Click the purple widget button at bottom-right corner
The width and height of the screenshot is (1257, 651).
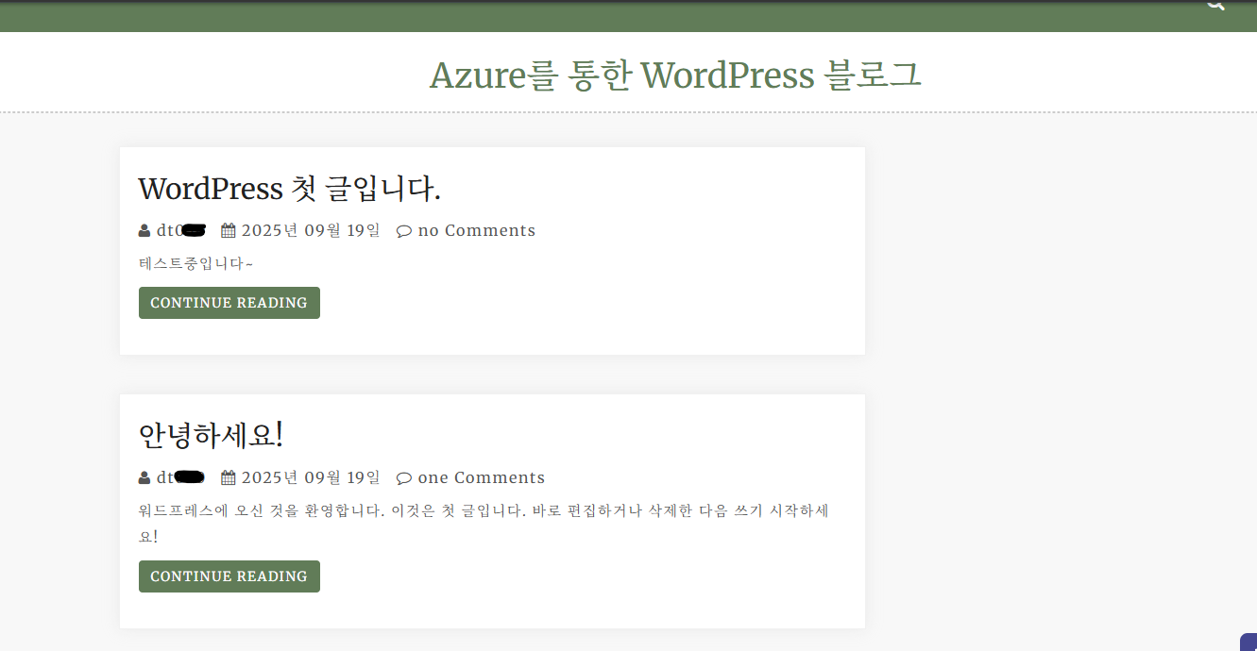point(1249,642)
